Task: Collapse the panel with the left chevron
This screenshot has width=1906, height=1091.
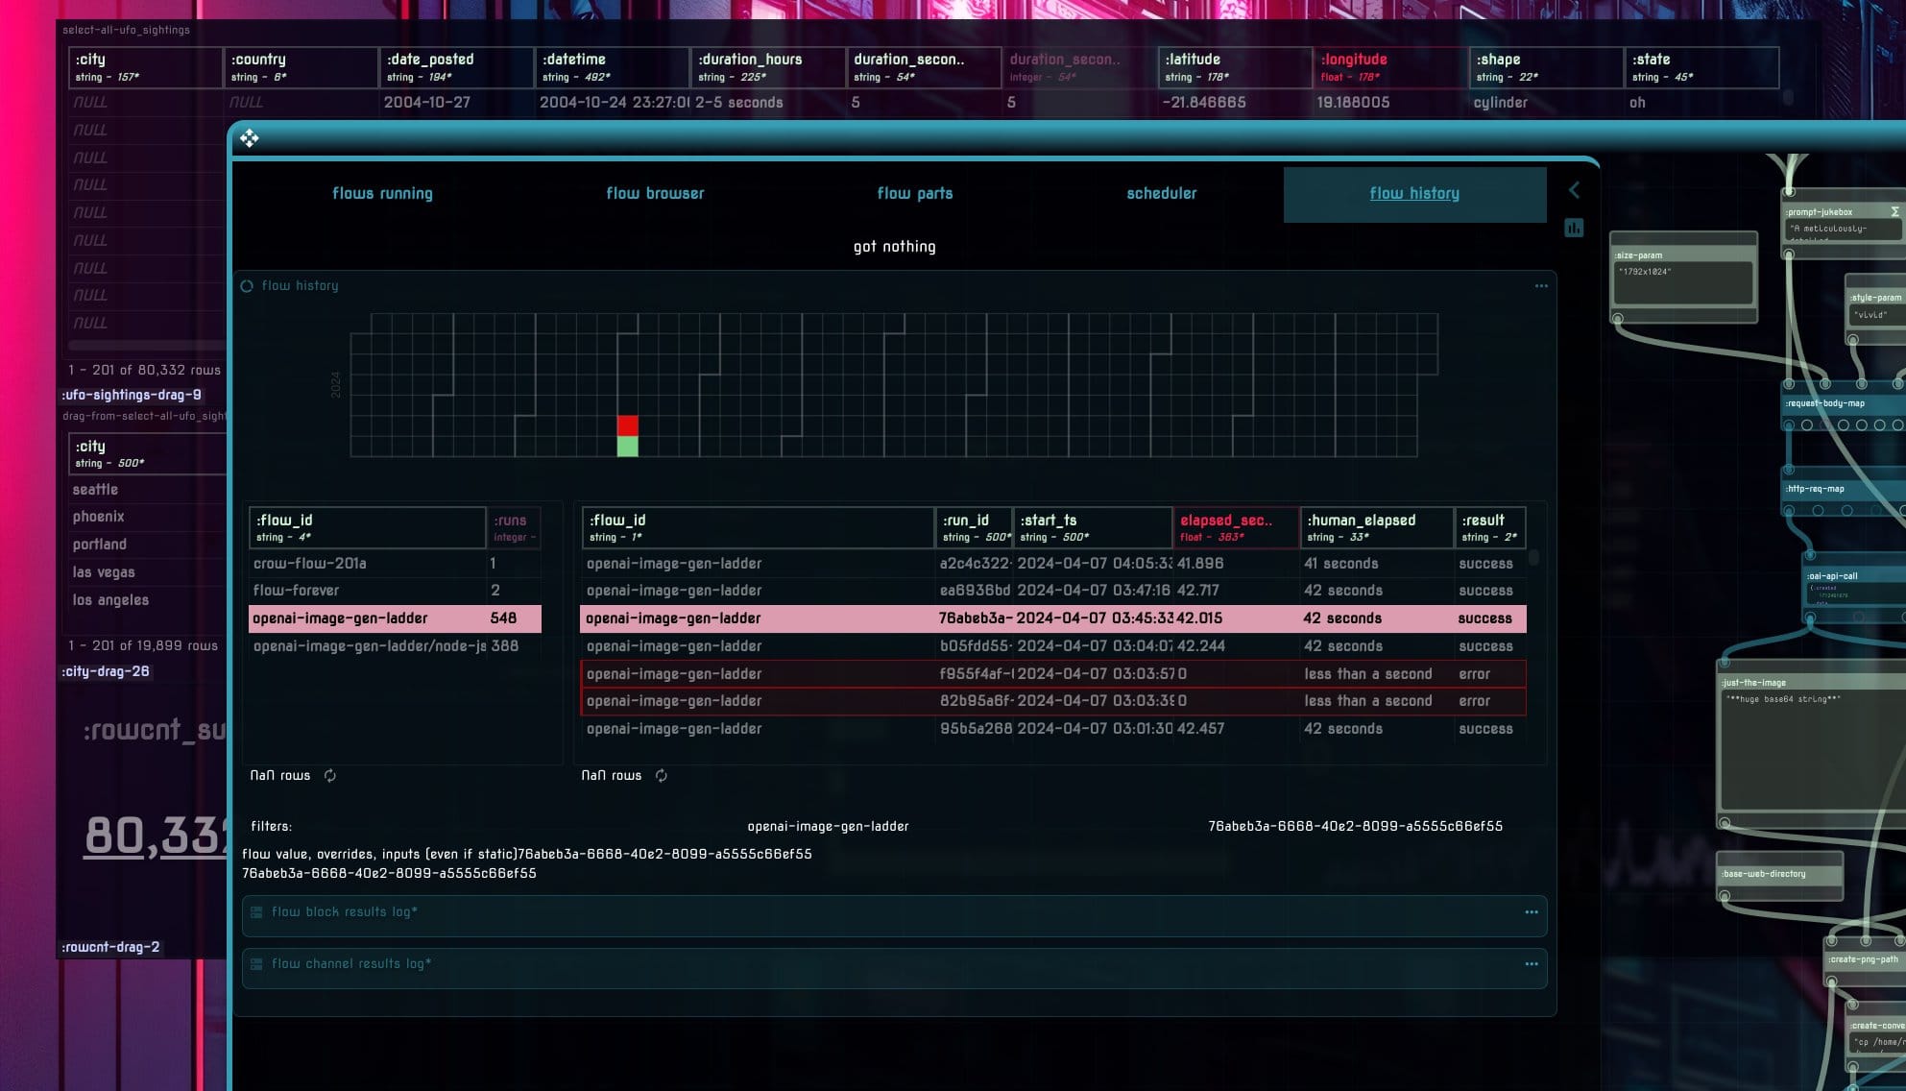Action: pos(1574,190)
